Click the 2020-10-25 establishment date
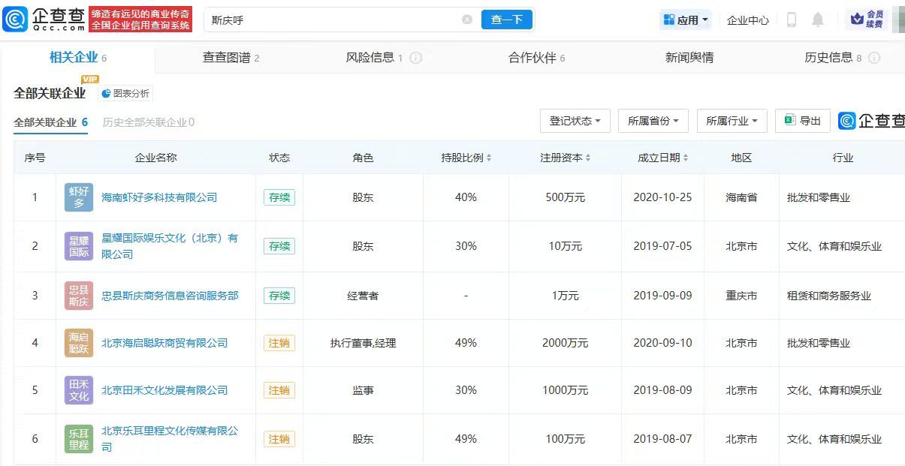Screen dimensions: 905x466 pos(662,197)
